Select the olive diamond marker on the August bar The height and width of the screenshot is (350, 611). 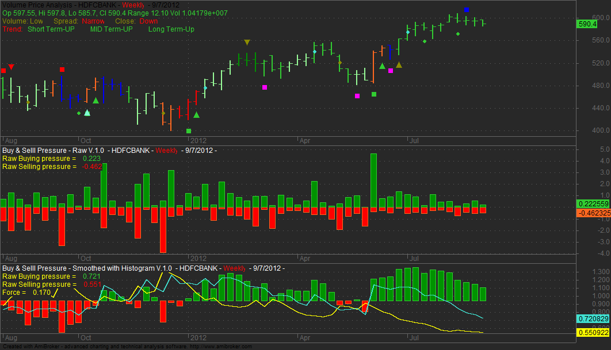[28, 102]
